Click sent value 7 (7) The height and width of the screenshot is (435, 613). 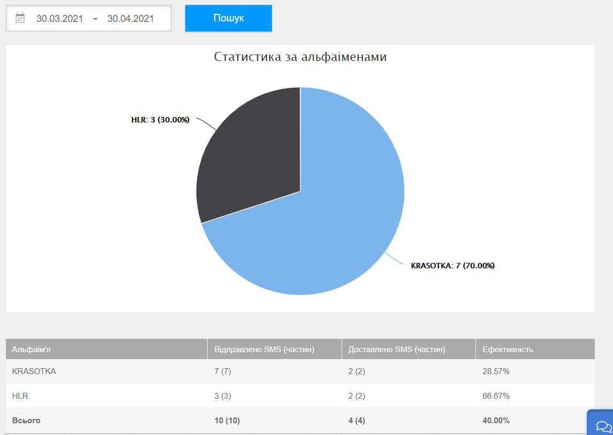pyautogui.click(x=223, y=371)
